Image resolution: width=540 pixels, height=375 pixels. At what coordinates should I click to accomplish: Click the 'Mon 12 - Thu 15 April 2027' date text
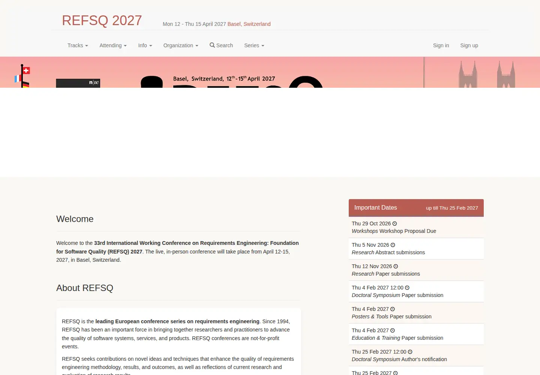click(x=194, y=24)
